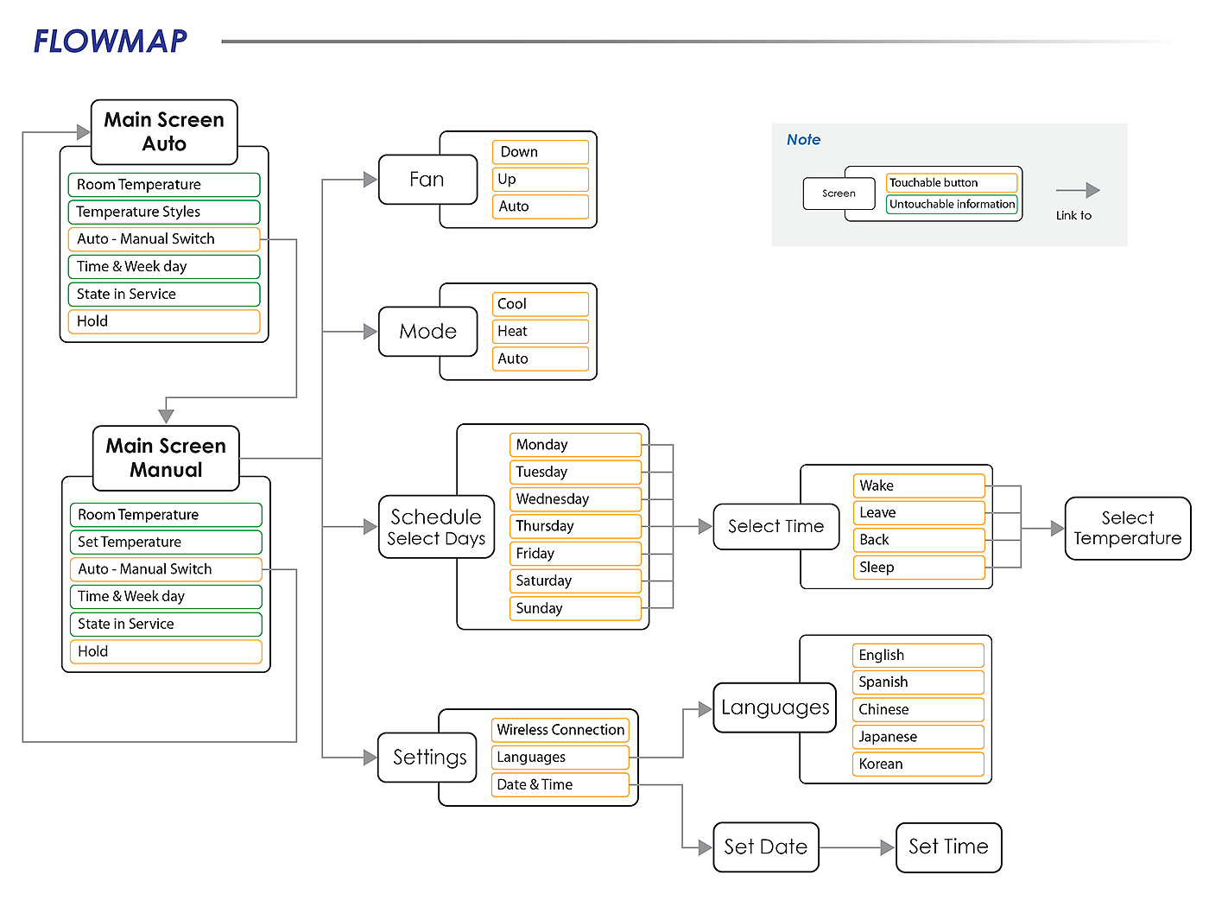This screenshot has height=907, width=1209.
Task: Open the Fan screen box
Action: 427,180
